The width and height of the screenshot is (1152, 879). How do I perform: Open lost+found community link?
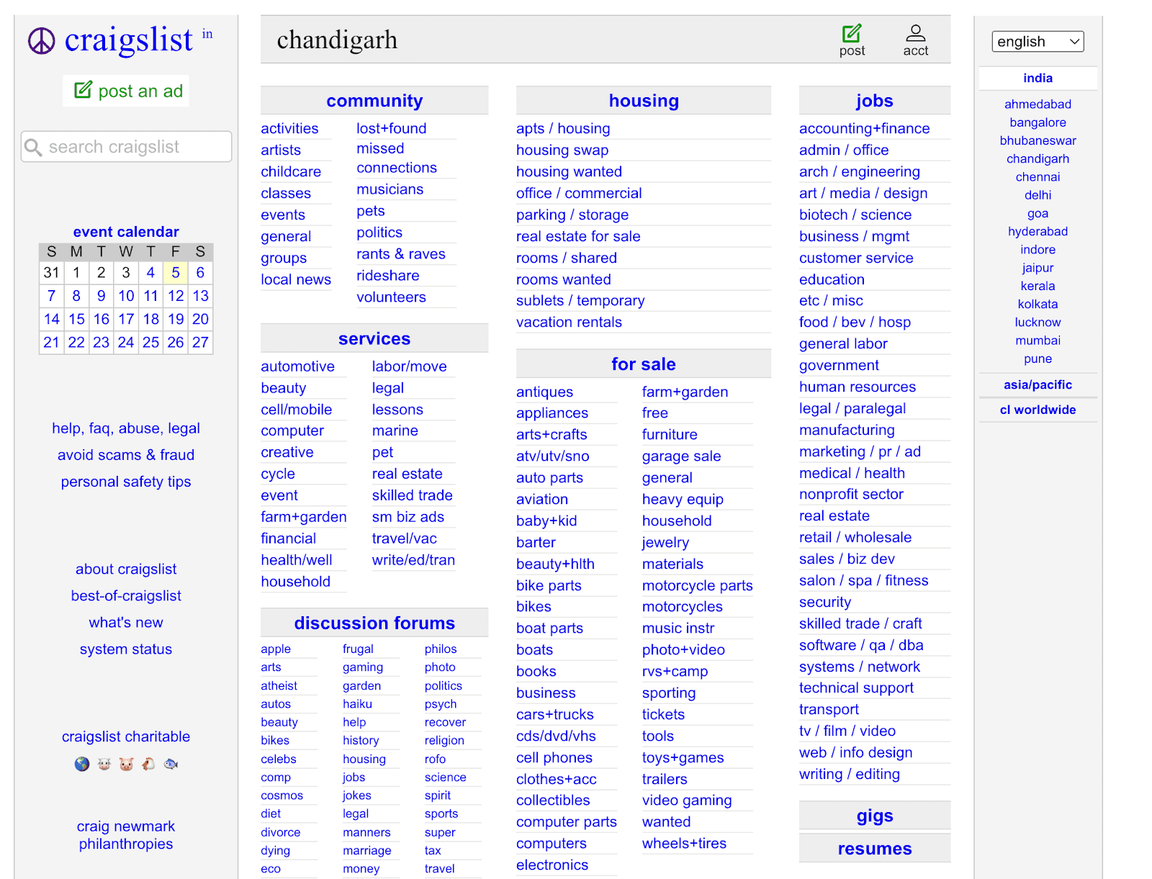tap(391, 128)
